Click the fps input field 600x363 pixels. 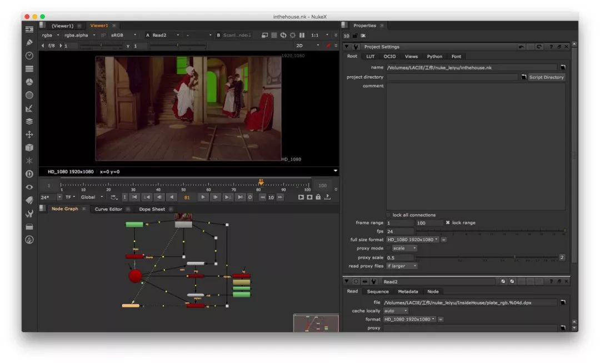coord(400,231)
